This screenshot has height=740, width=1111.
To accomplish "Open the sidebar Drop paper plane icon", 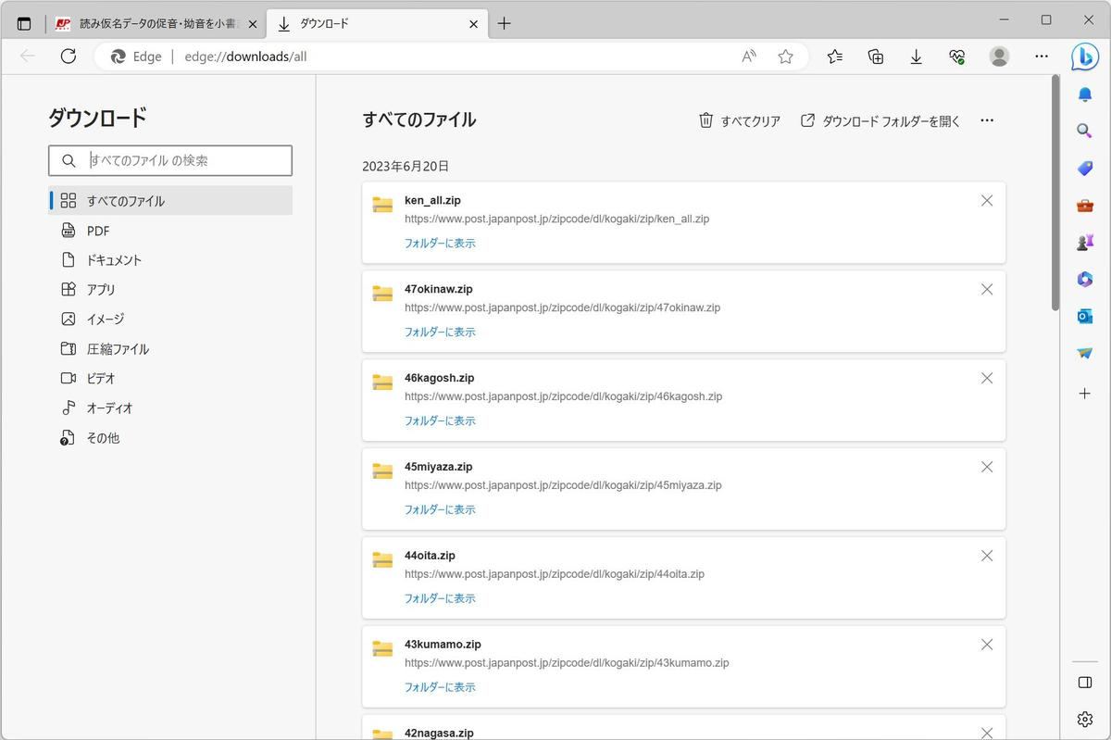I will [1084, 353].
